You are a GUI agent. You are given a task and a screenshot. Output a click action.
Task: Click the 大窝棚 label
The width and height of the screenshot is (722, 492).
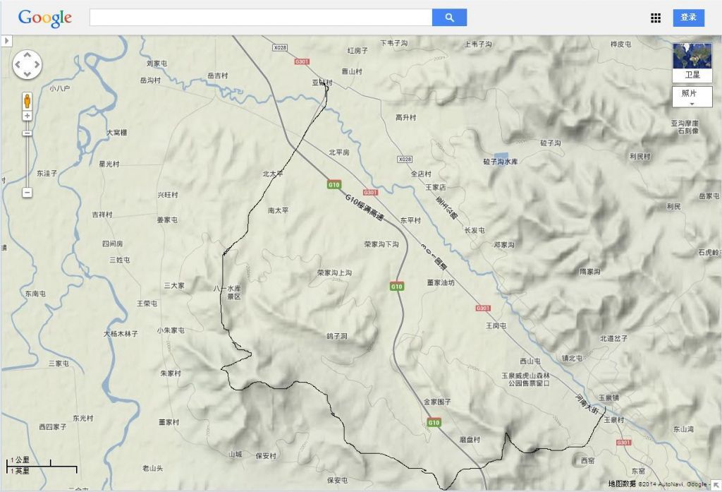[117, 132]
